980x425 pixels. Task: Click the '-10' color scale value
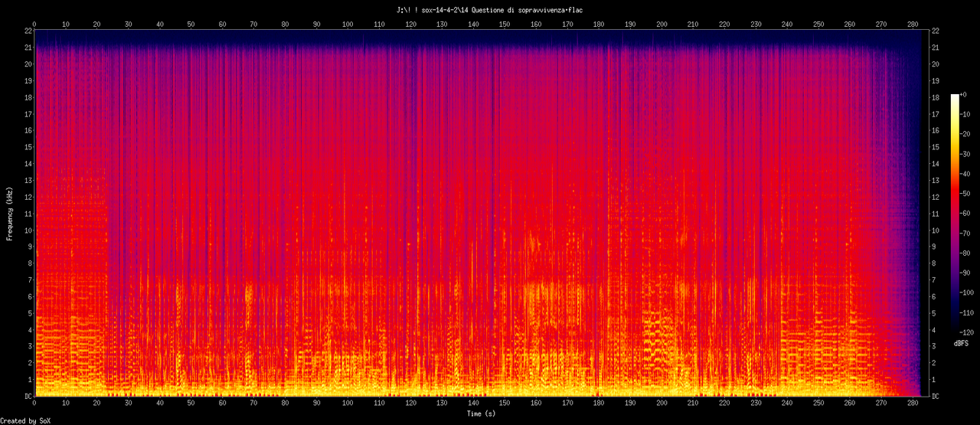[x=966, y=114]
